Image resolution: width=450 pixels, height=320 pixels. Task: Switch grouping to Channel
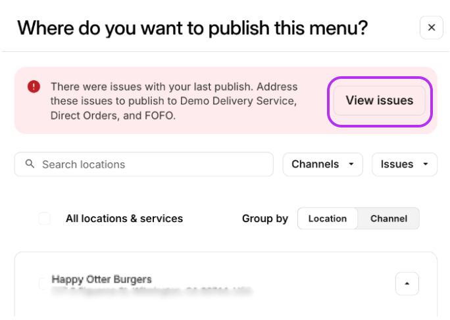pos(388,219)
